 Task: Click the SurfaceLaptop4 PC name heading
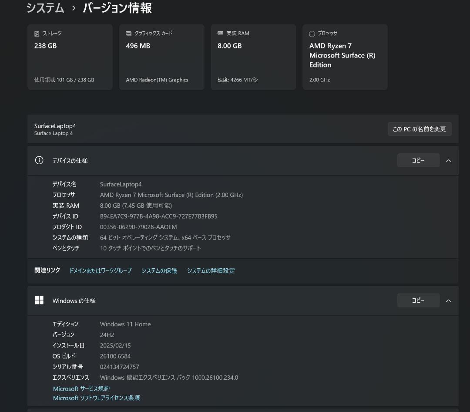pos(55,126)
